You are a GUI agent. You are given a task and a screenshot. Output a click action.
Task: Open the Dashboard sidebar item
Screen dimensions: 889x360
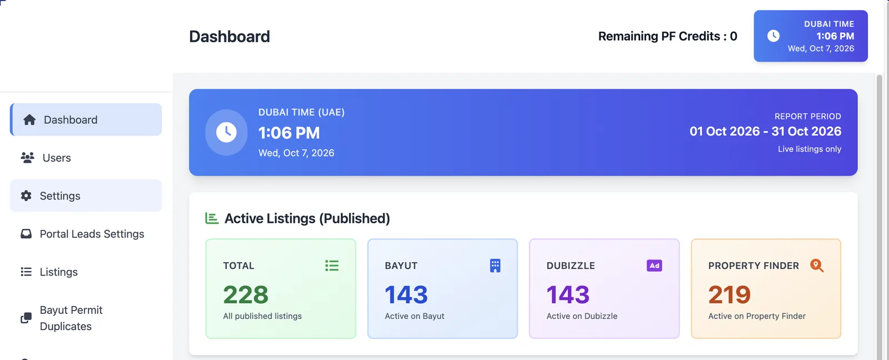[86, 119]
